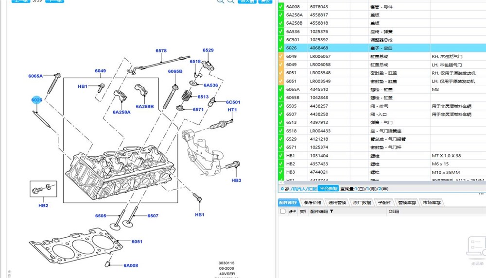Click the green check icon for row HB1

pos(281,156)
